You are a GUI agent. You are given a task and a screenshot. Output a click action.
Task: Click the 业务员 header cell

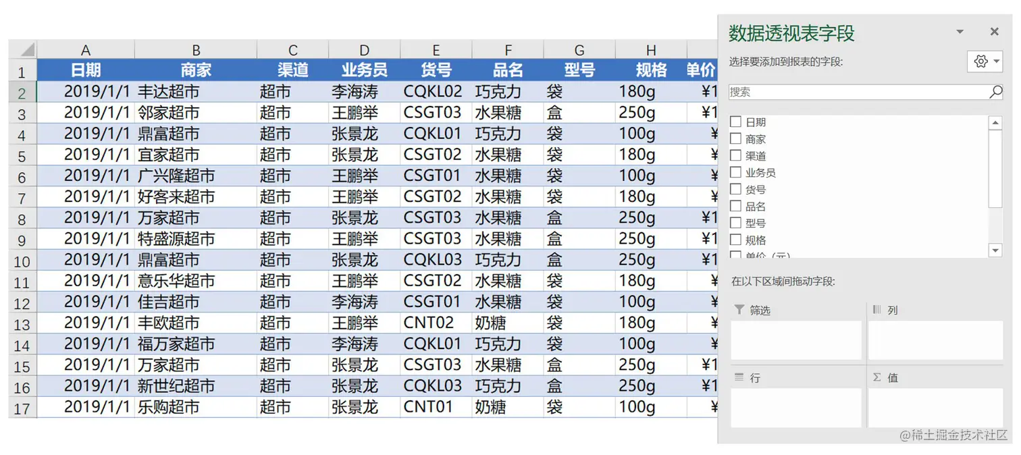(x=365, y=70)
